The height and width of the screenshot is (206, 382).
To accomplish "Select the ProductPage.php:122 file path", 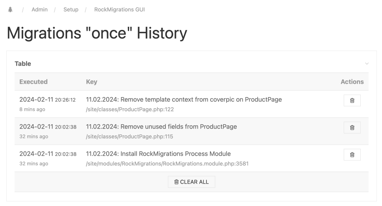I will (x=130, y=110).
